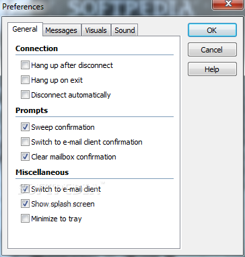
Task: Click the Prompts section heading
Action: tap(32, 110)
